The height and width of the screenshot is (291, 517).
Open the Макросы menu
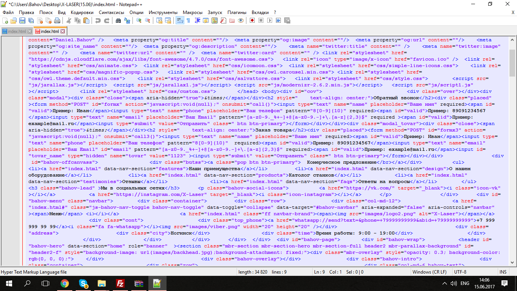click(193, 13)
